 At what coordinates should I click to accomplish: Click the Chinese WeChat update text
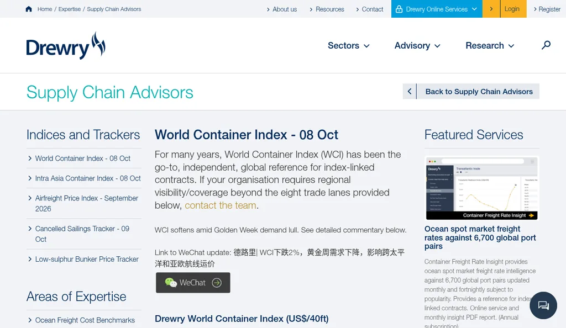tap(280, 258)
